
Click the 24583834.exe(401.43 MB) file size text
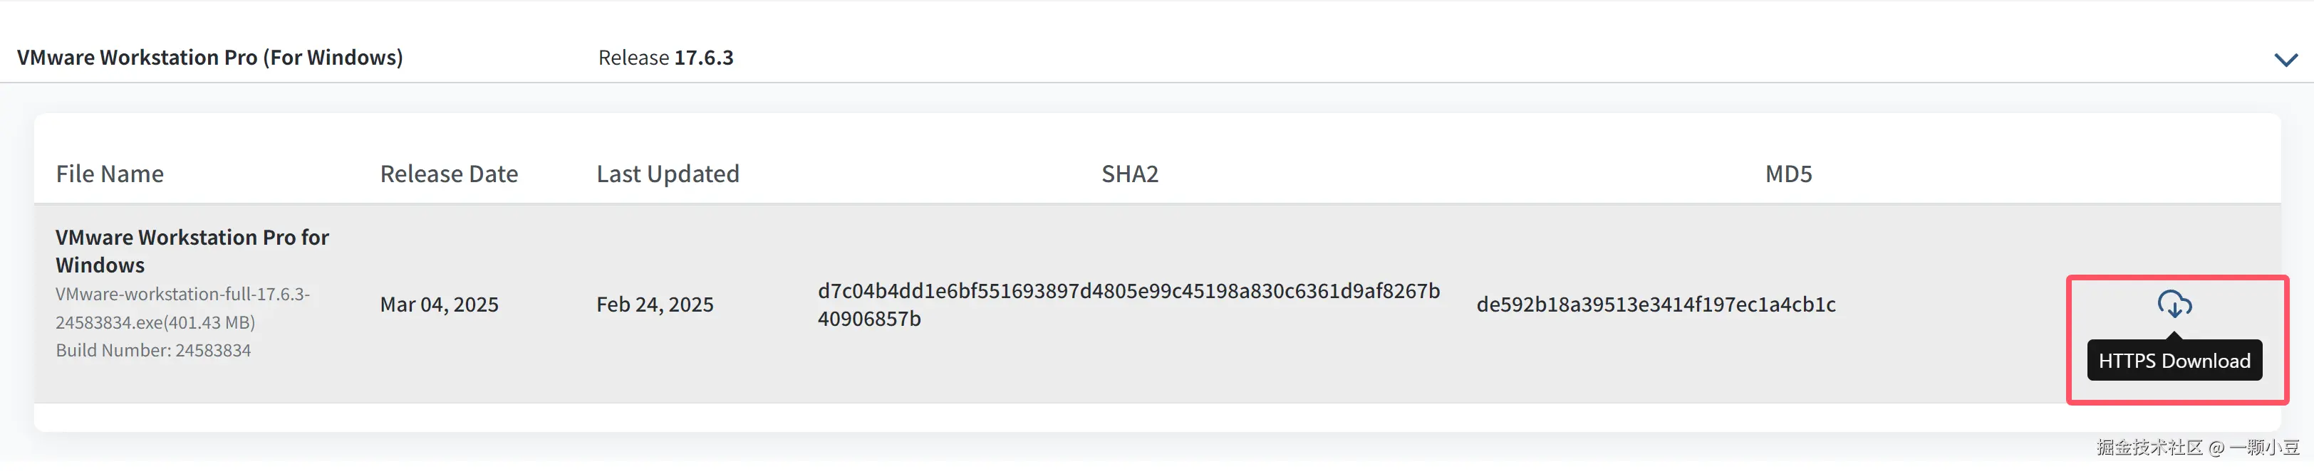point(155,322)
